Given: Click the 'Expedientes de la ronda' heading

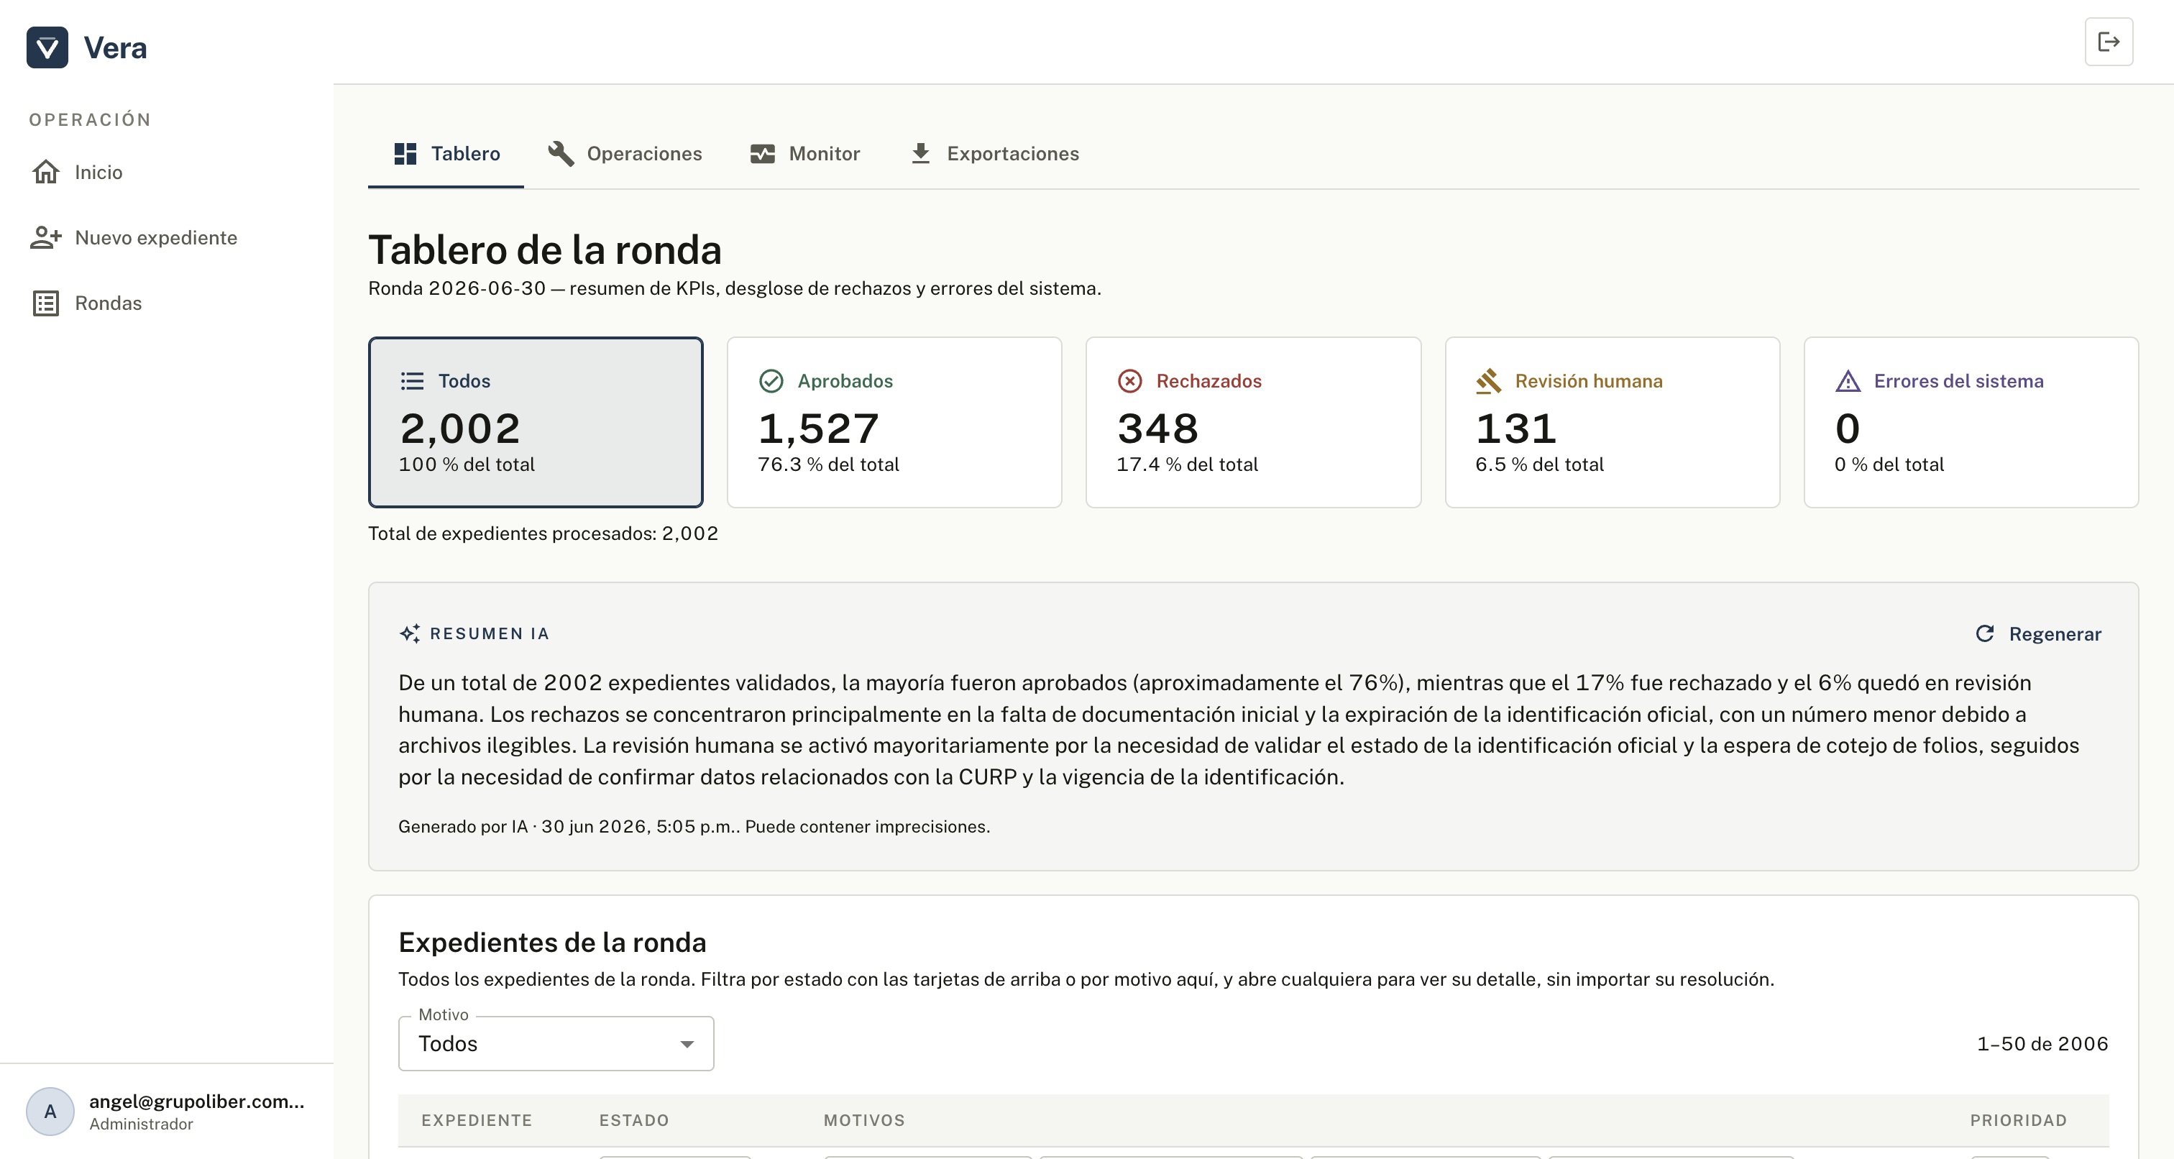Looking at the screenshot, I should coord(552,942).
